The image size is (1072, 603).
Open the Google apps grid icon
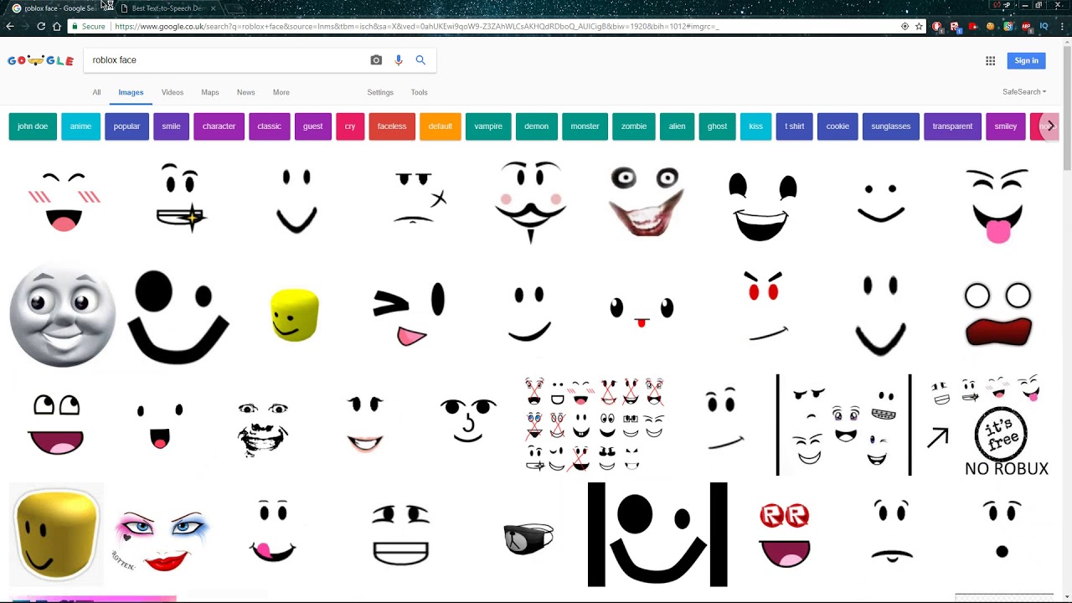[990, 60]
